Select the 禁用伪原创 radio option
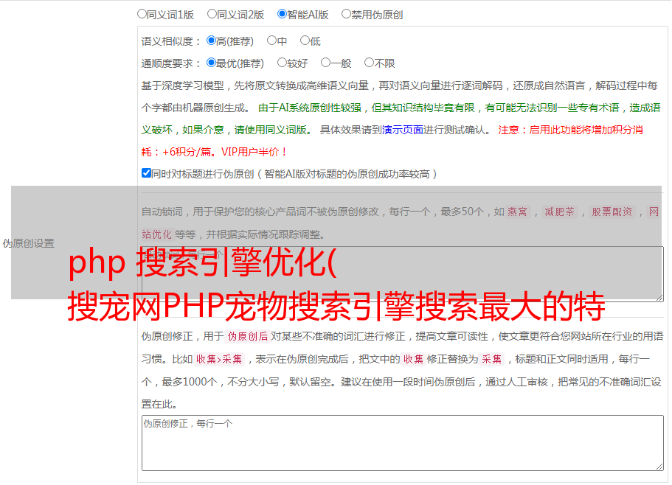Viewport: 672px width, 485px height. 346,14
